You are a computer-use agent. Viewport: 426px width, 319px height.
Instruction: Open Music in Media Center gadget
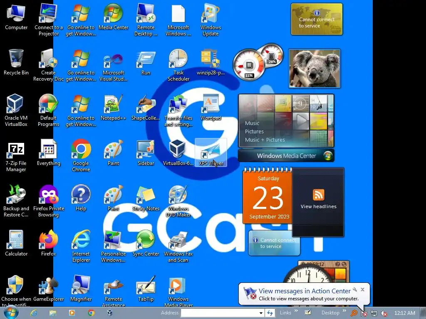click(252, 123)
